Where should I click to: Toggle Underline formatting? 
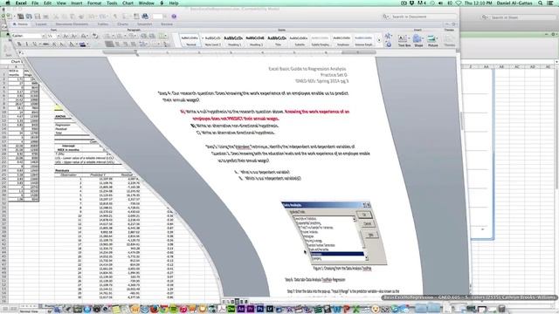34,44
